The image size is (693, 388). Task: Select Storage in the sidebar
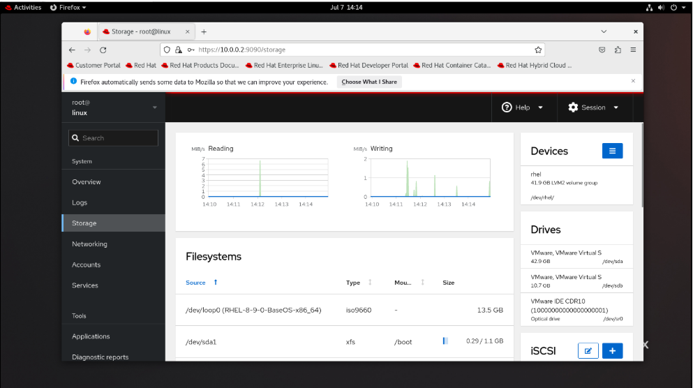point(114,223)
